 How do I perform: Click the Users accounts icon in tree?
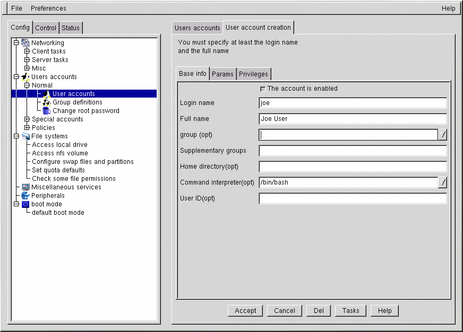(25, 77)
